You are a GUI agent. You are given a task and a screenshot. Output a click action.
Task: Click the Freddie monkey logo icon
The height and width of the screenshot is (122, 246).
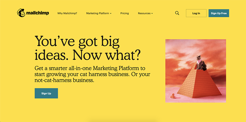coord(21,13)
